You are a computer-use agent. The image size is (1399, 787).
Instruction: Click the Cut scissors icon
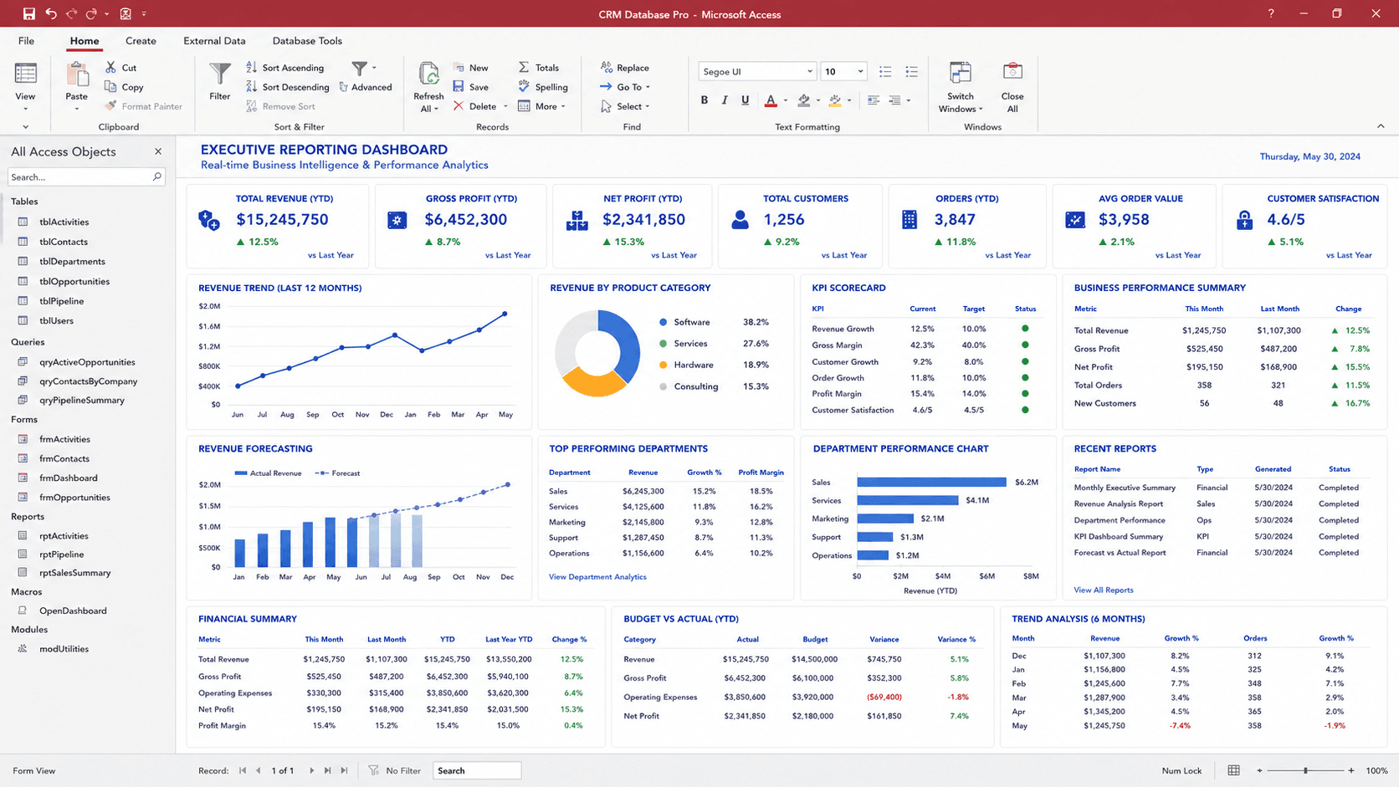pyautogui.click(x=110, y=67)
